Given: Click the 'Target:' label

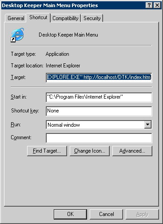Looking at the screenshot, I should tap(18, 77).
